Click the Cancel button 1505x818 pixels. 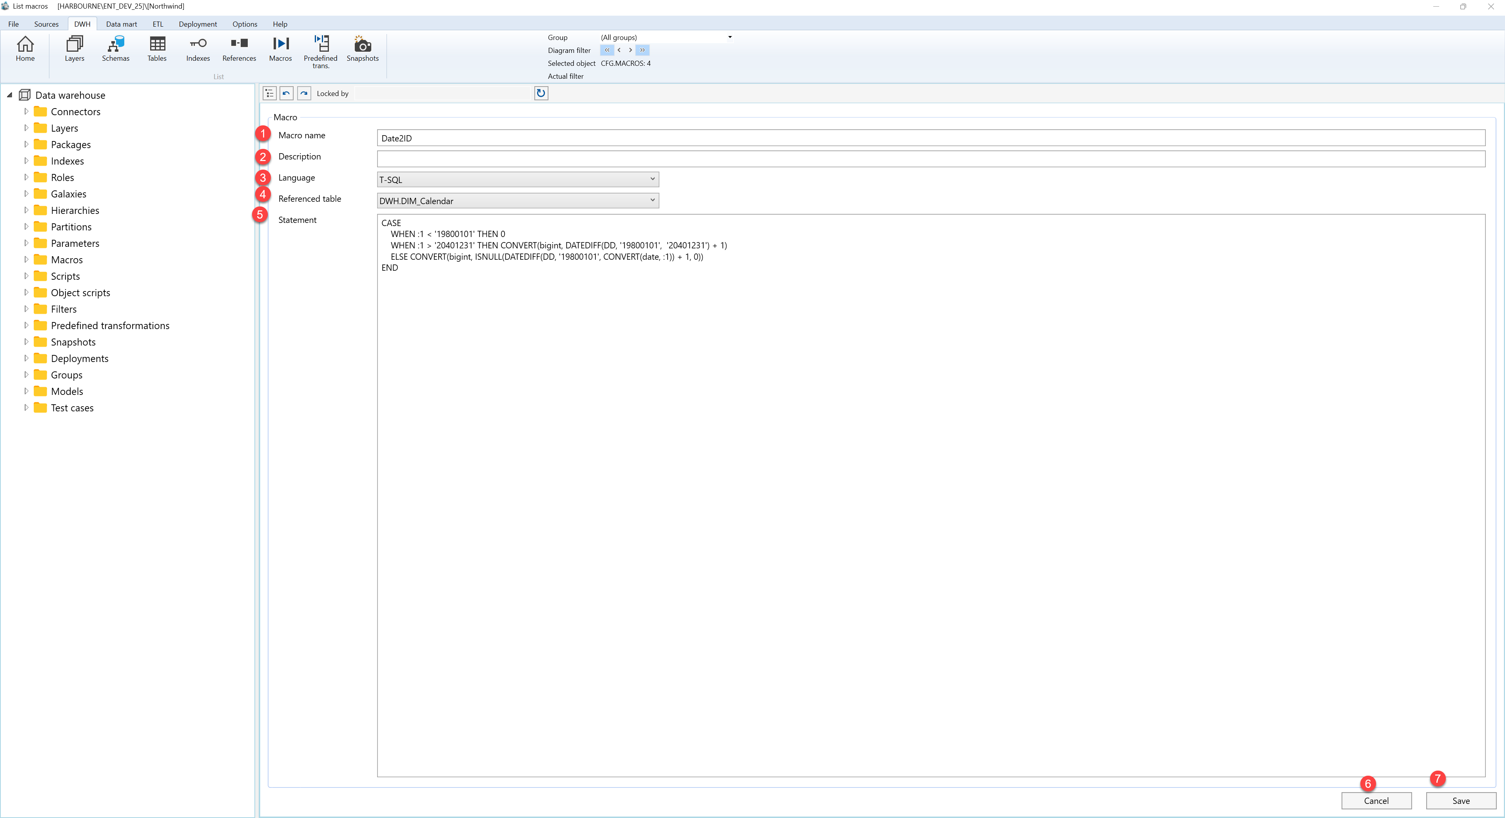(x=1376, y=800)
